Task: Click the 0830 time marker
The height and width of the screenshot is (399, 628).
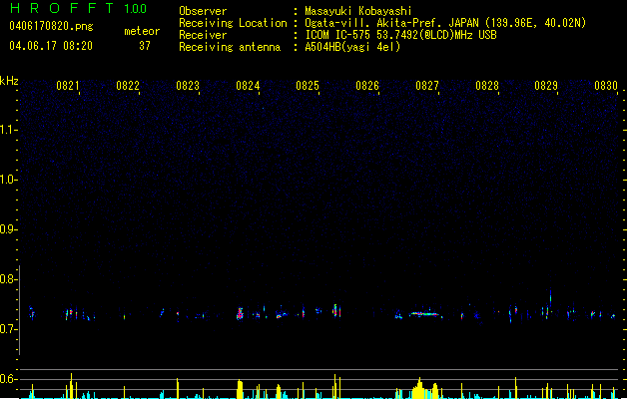Action: [606, 86]
